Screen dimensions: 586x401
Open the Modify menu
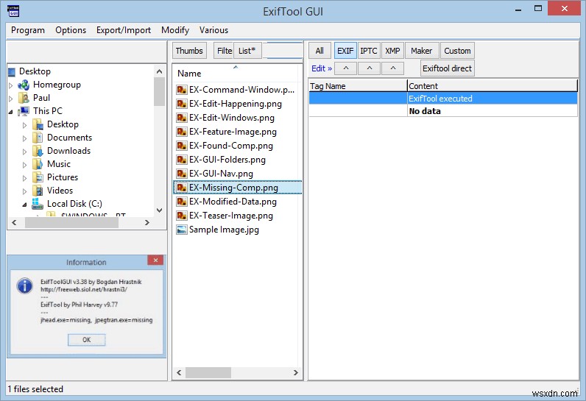click(175, 30)
